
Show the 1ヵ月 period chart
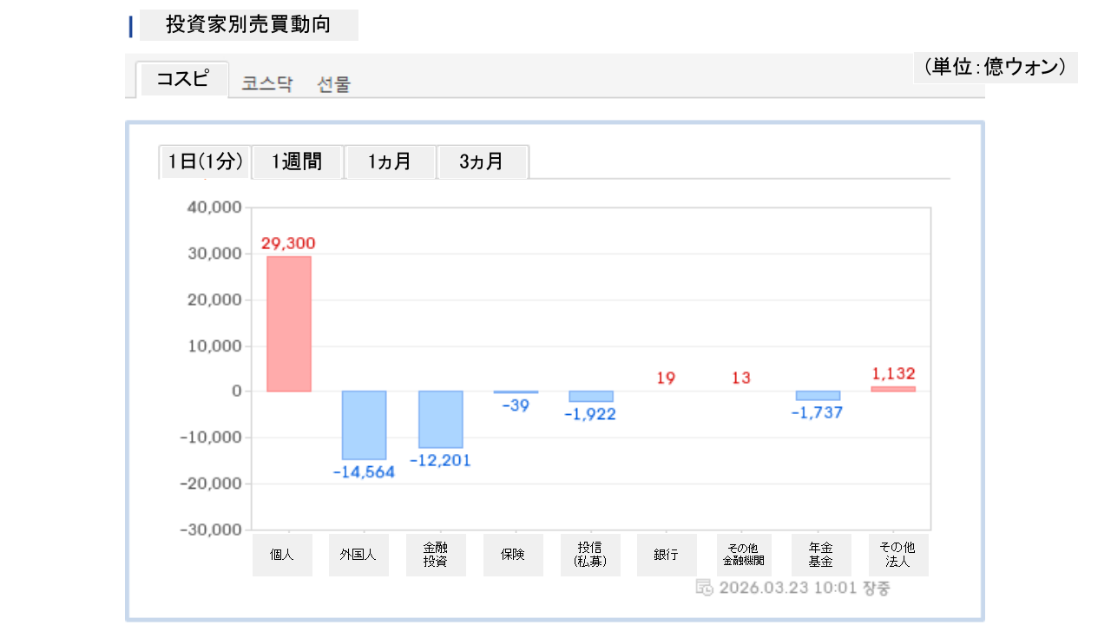(x=390, y=161)
